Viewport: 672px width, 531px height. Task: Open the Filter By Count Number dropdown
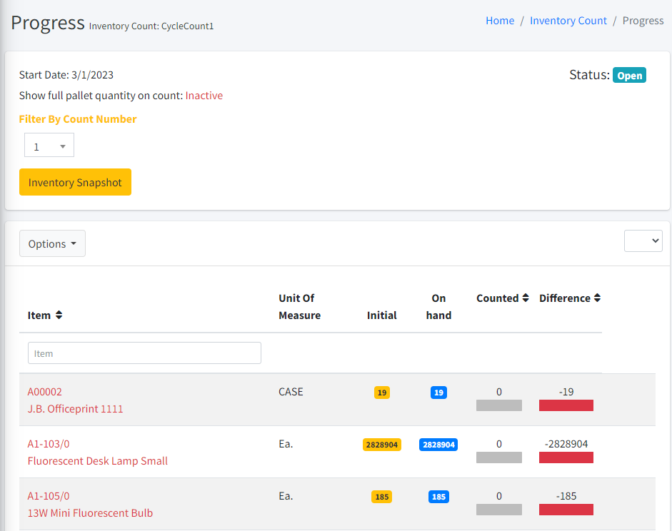pos(49,146)
